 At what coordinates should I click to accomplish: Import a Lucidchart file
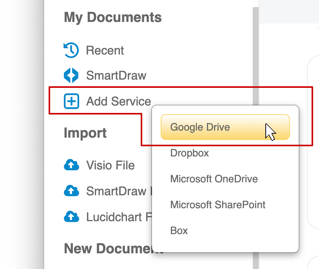pyautogui.click(x=119, y=217)
